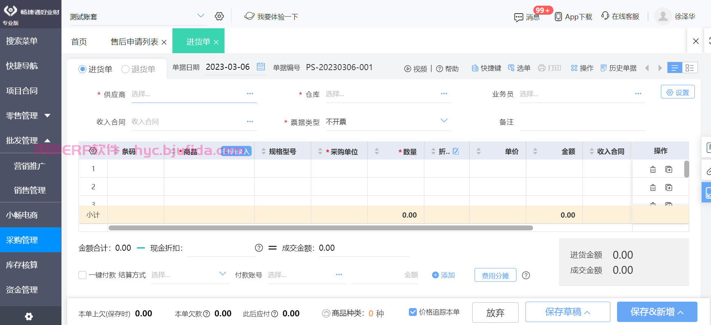Open 供应商 selection ellipsis
Viewport: 711px width, 325px height.
coord(250,94)
